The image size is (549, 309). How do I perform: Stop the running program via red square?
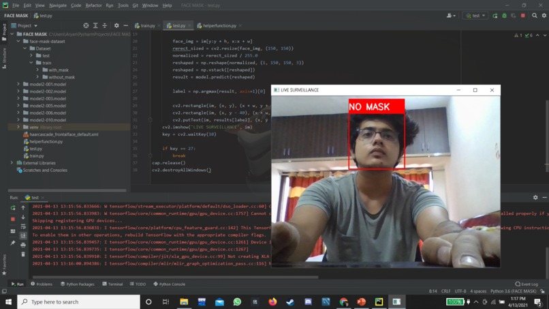(x=522, y=16)
